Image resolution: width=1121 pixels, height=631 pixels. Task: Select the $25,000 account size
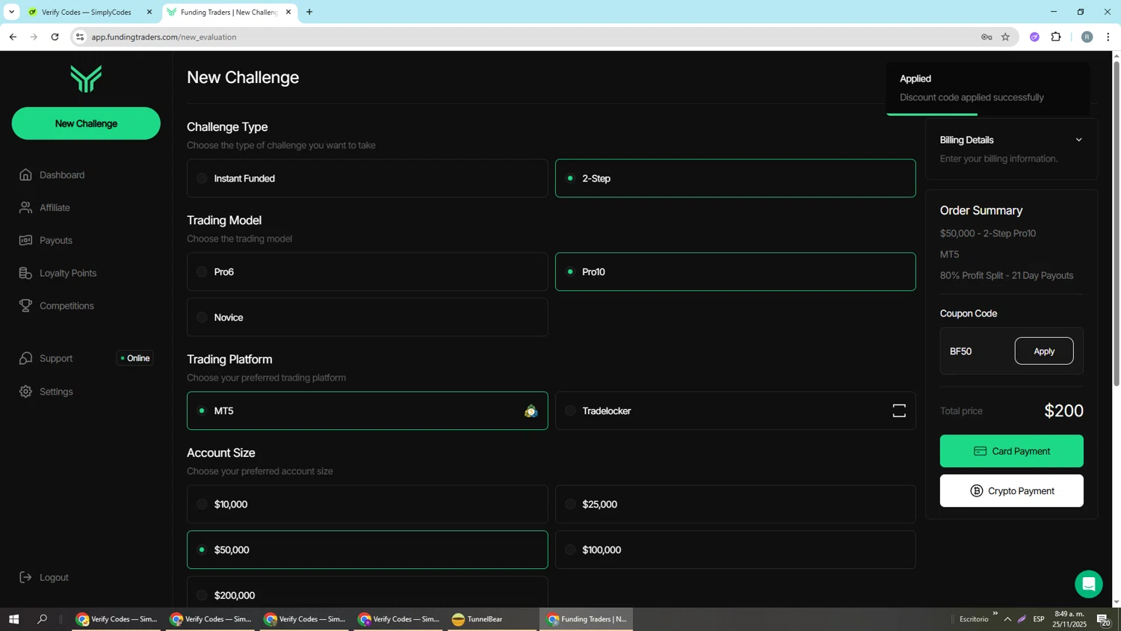pyautogui.click(x=735, y=505)
